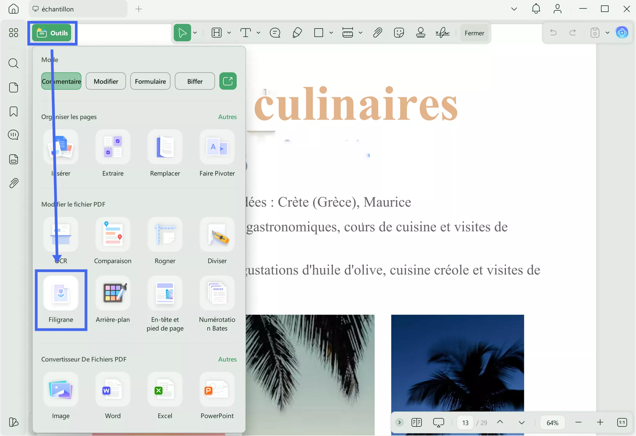The height and width of the screenshot is (436, 636).
Task: Open the text tool dropdown arrow
Action: 258,33
